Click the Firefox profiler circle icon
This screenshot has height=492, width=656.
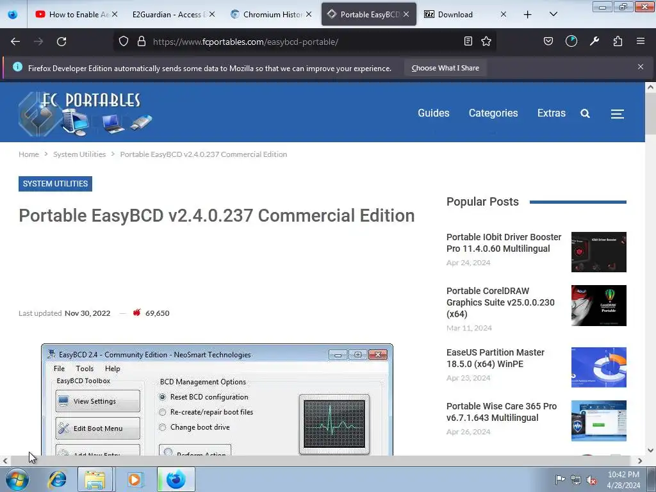571,41
